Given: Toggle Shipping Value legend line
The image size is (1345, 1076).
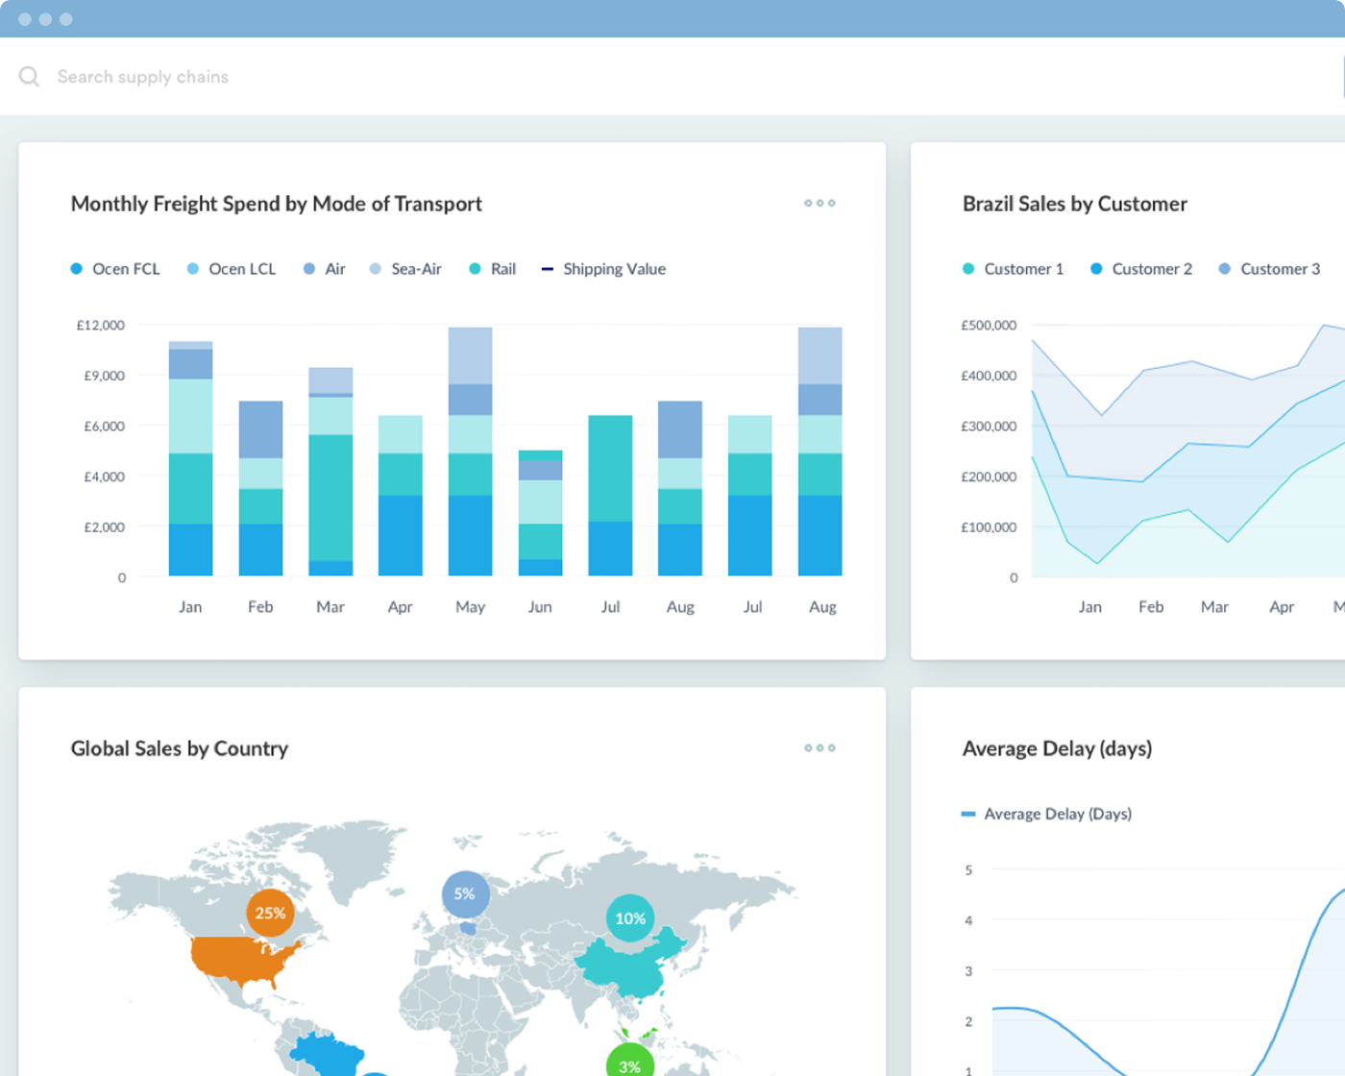Looking at the screenshot, I should (603, 269).
